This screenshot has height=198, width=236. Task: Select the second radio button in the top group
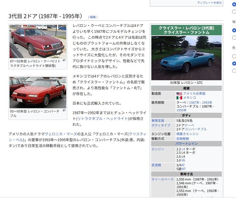[x=234, y=11]
